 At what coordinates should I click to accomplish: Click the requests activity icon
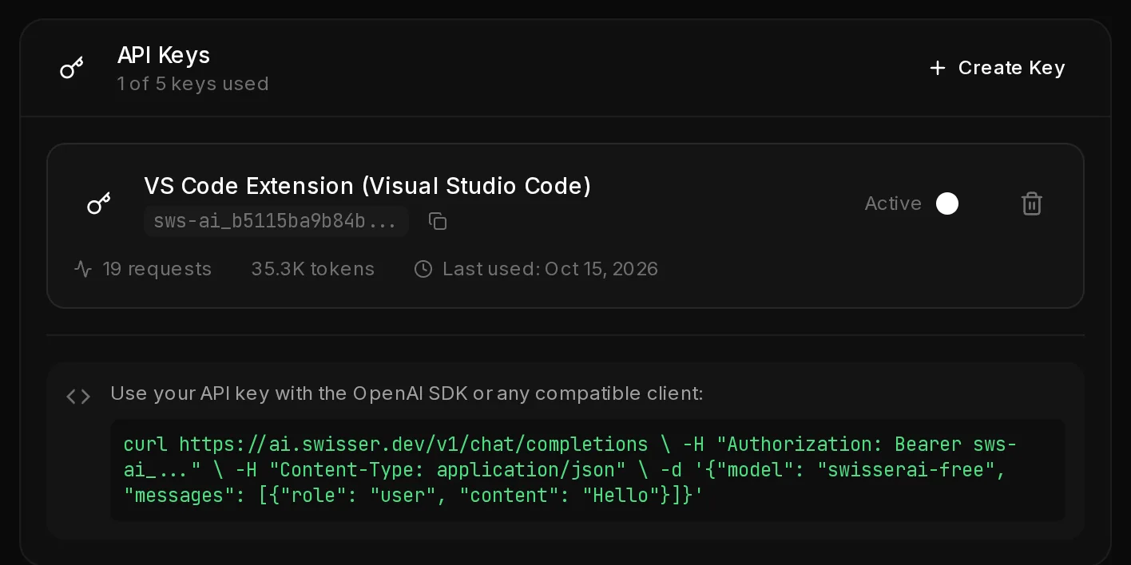(x=83, y=269)
